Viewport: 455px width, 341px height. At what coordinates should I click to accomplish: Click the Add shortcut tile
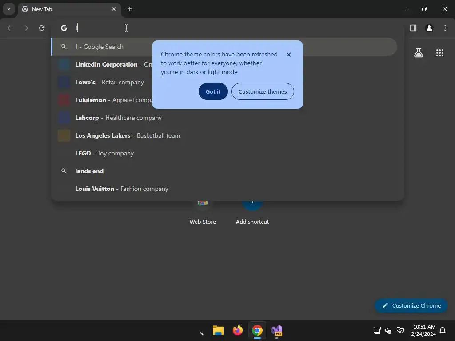252,214
